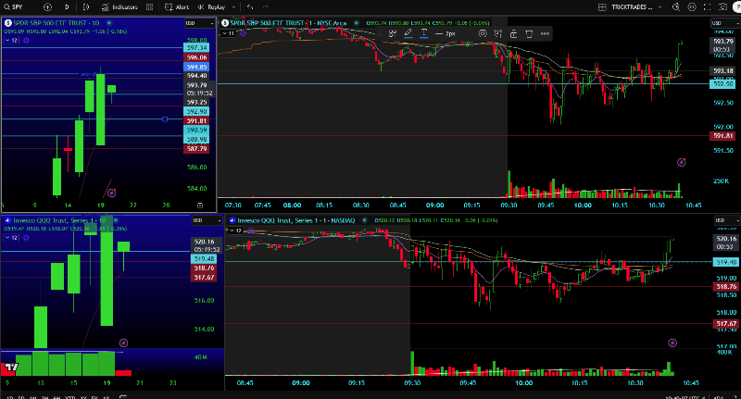The height and width of the screenshot is (399, 741).
Task: Expand the dropdown arrow after Replay
Action: (x=234, y=7)
